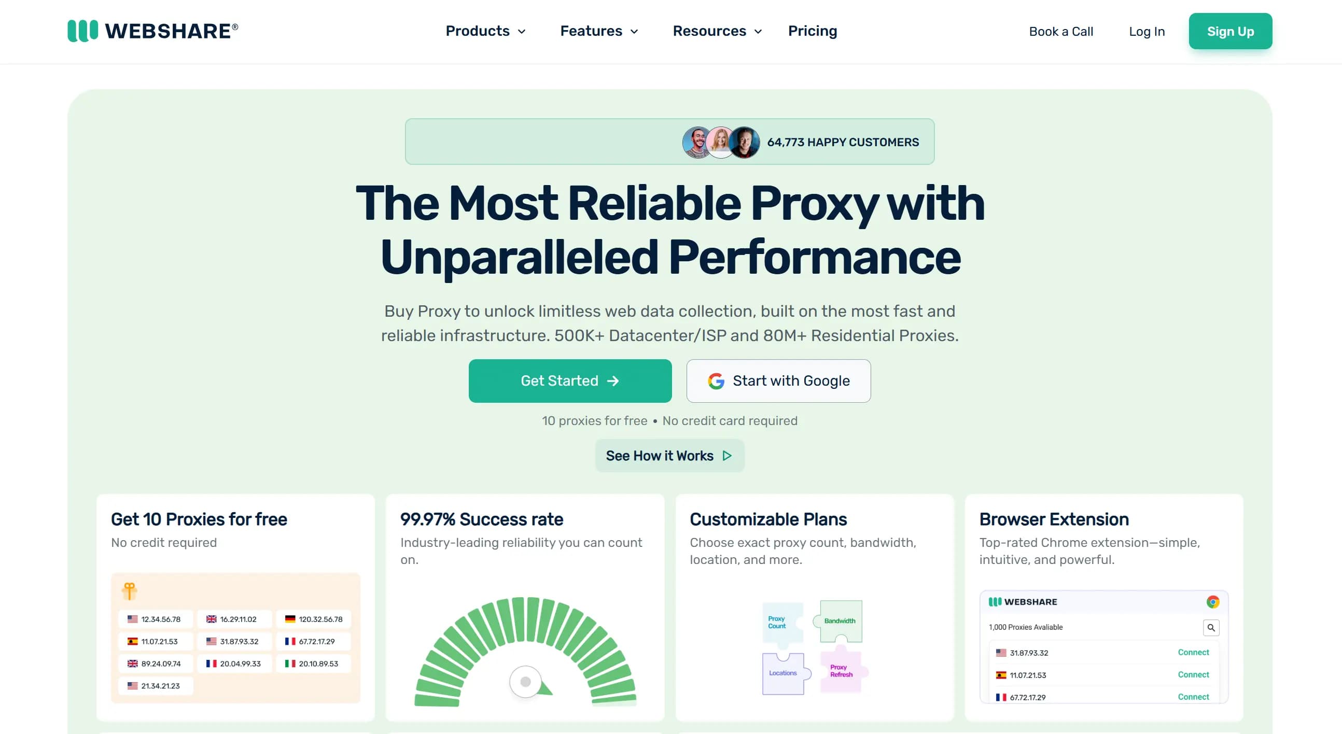Click the gift icon in the free proxies card
Screen dimensions: 1342x734
[129, 591]
